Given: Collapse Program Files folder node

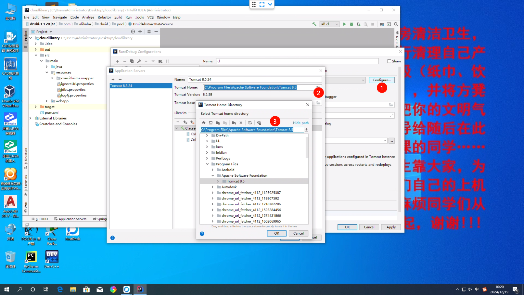Looking at the screenshot, I should [207, 164].
